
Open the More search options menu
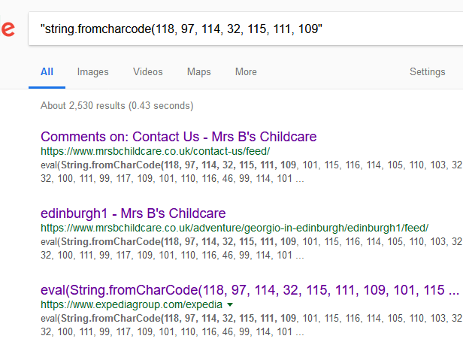(246, 71)
